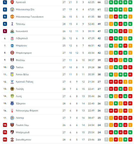This screenshot has height=144, width=134.
Task: Click Arsenal's grey question-mark next match badge
Action: tap(106, 2)
